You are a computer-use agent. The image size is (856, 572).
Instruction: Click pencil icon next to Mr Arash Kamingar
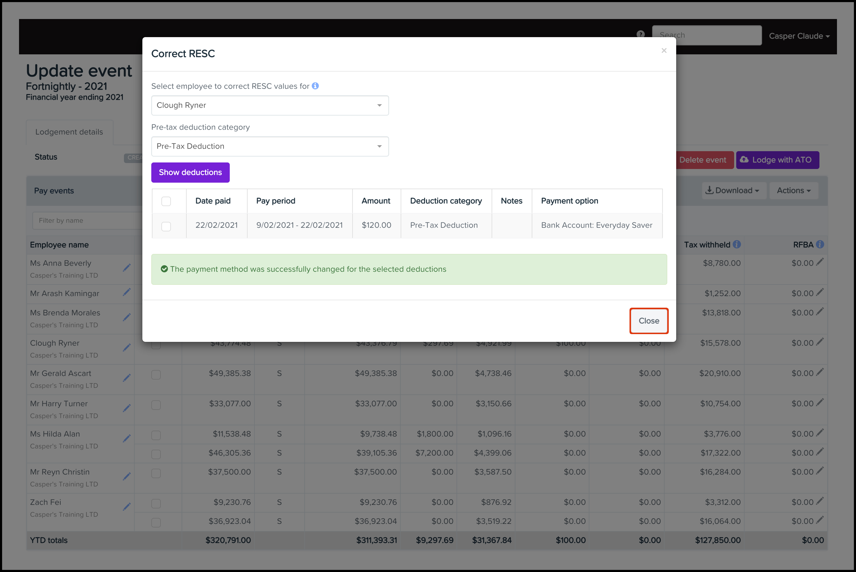pyautogui.click(x=127, y=292)
